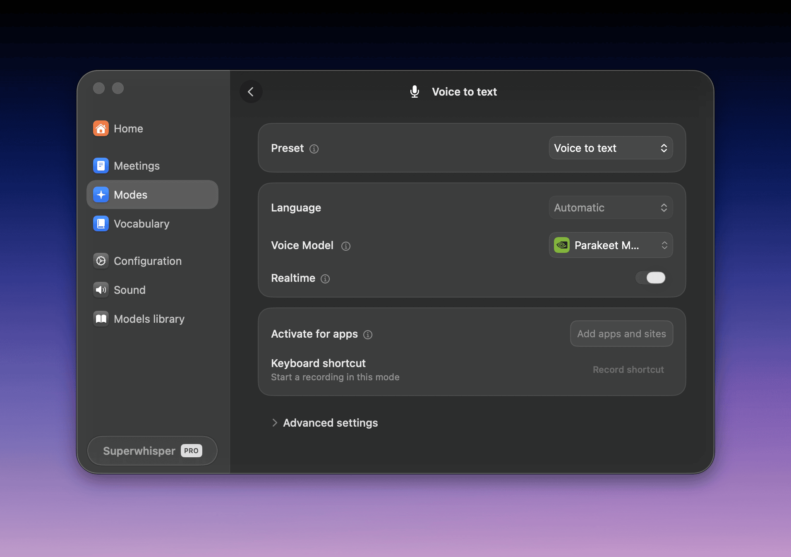Toggle the Realtime switch

(x=651, y=278)
